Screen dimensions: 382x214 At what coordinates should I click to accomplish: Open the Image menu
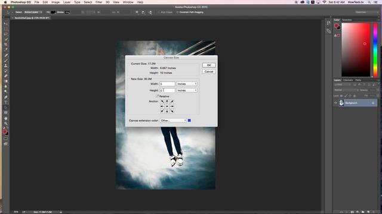pyautogui.click(x=56, y=2)
